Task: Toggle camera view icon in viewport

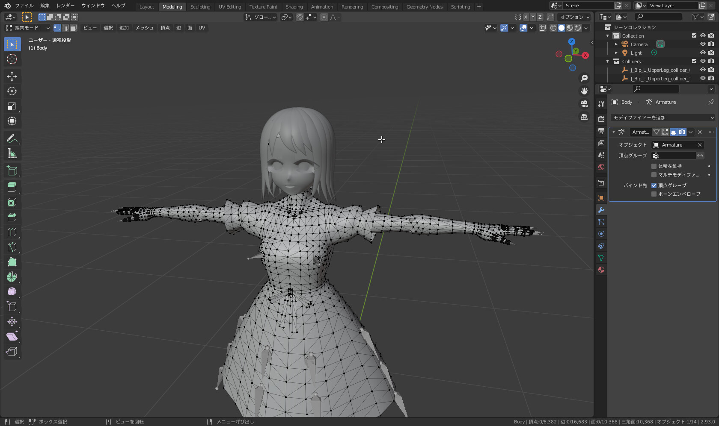Action: 584,104
